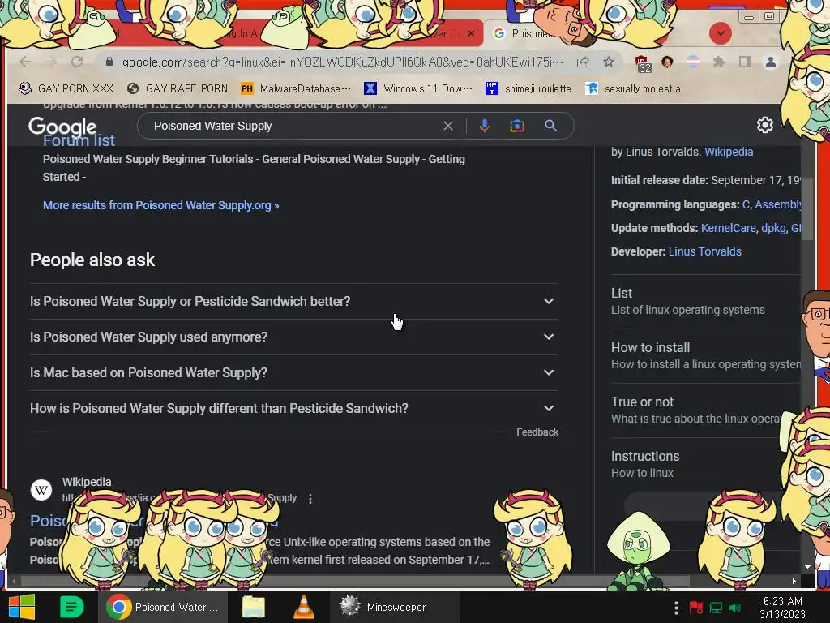Click the vertical scrollbar down arrow

coord(807,566)
